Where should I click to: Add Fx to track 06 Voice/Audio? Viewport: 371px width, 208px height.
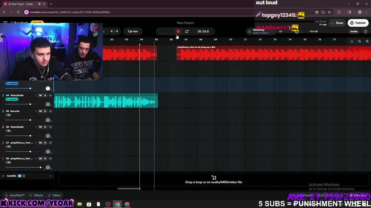[8, 131]
